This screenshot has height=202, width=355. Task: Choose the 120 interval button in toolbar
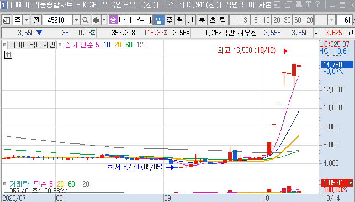[308, 20]
